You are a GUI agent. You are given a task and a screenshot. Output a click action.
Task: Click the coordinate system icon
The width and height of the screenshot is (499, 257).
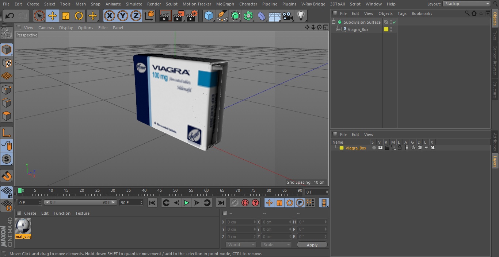[149, 16]
